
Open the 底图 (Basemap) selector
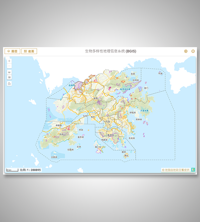pos(29,51)
